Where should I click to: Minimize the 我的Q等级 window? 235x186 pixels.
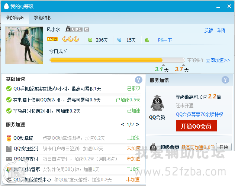(218, 7)
